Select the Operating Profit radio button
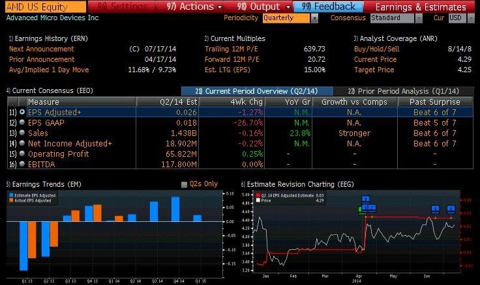 coord(22,154)
